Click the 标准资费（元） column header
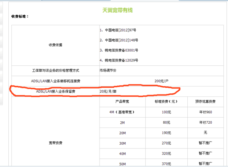The height and width of the screenshot is (167, 228). click(x=166, y=101)
